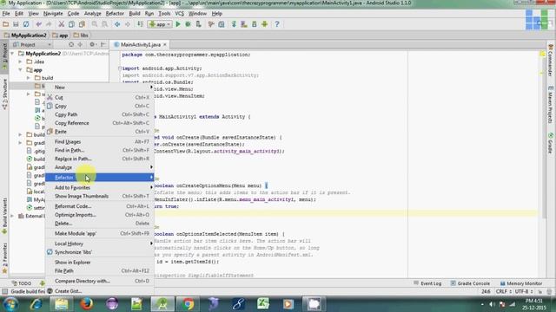The width and height of the screenshot is (556, 312).
Task: Expand the External Libraries node
Action: 13,216
